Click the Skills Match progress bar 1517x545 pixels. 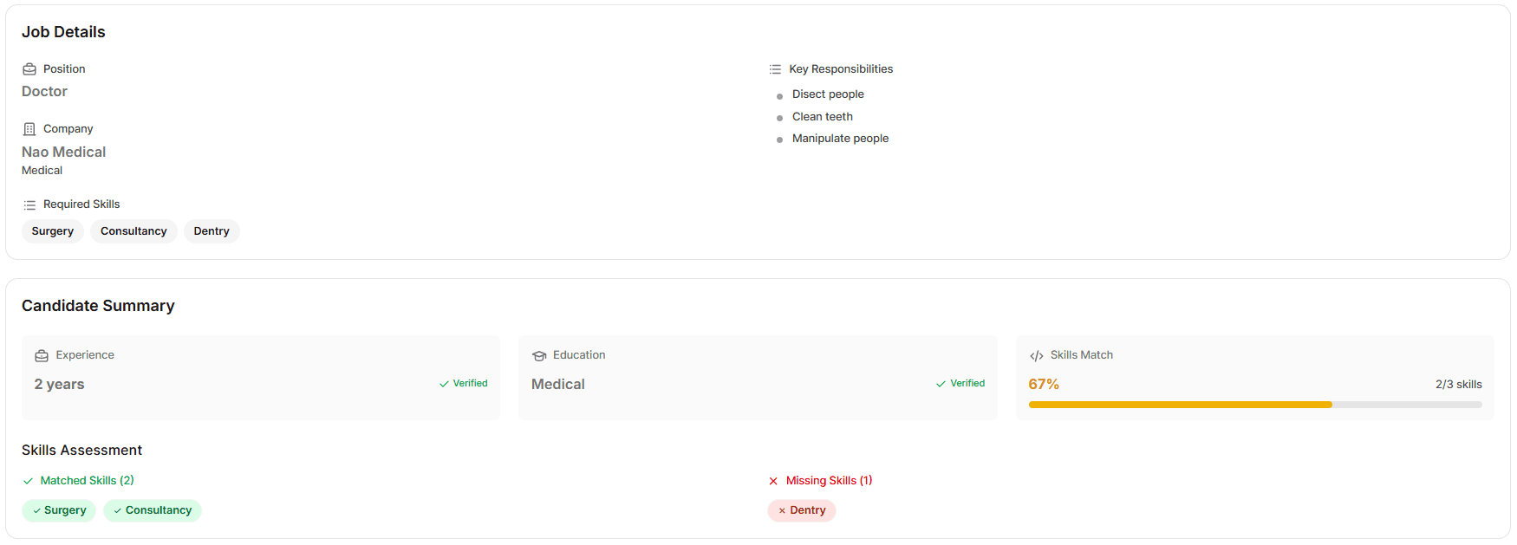click(1254, 405)
